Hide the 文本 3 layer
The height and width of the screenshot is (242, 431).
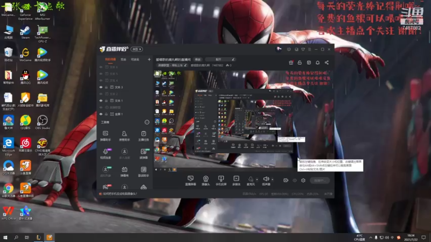(101, 87)
